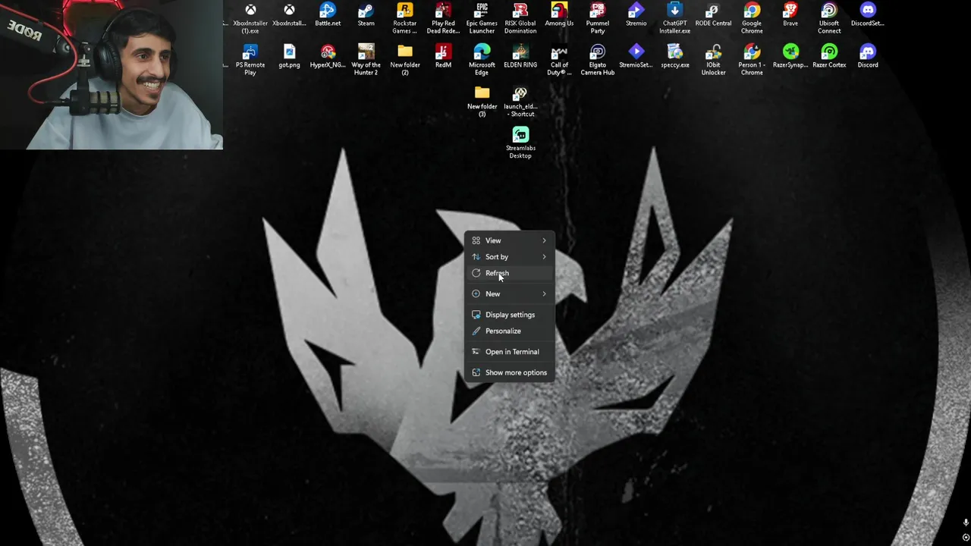Select the Google Chrome desktop icon

click(752, 18)
